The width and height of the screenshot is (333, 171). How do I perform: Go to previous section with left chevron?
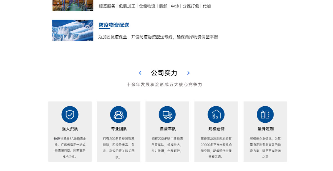pyautogui.click(x=140, y=73)
